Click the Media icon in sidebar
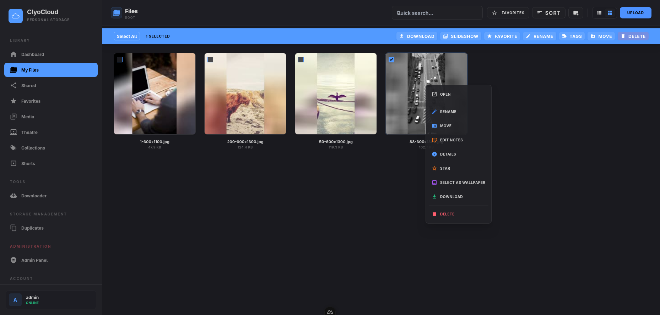Viewport: 660px width, 315px height. point(13,117)
